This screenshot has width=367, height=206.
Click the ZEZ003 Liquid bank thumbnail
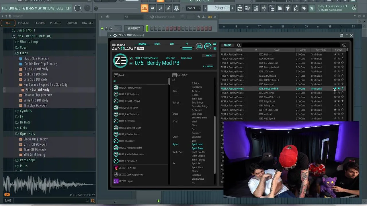(116, 181)
